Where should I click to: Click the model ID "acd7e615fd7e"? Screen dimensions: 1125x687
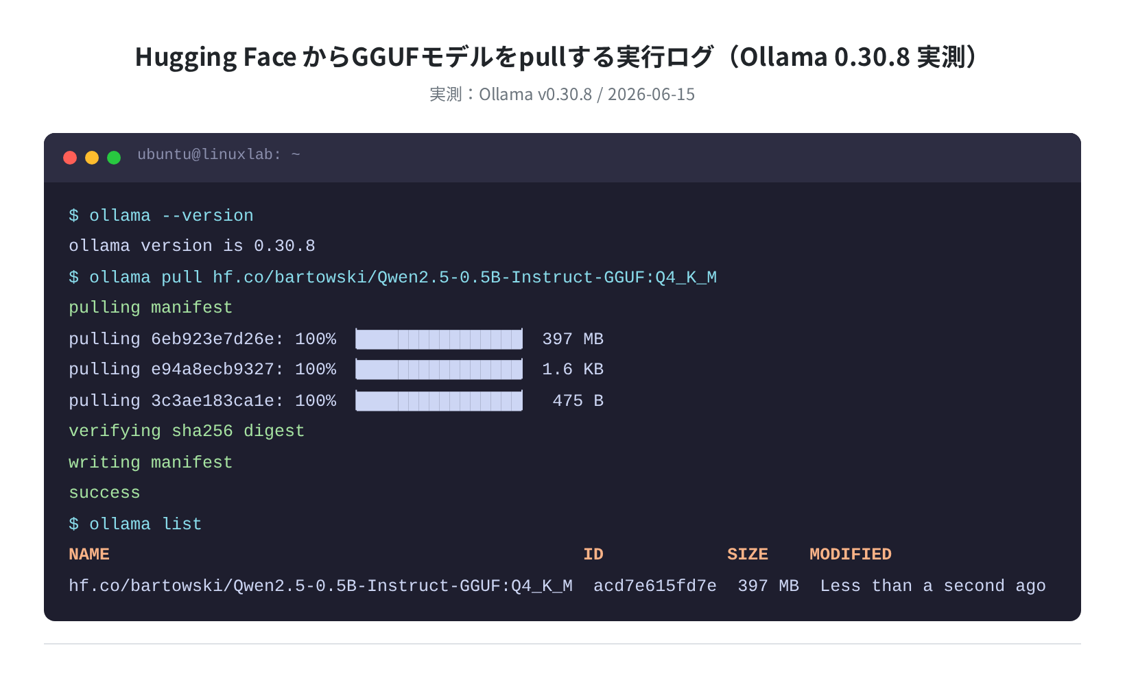point(655,586)
